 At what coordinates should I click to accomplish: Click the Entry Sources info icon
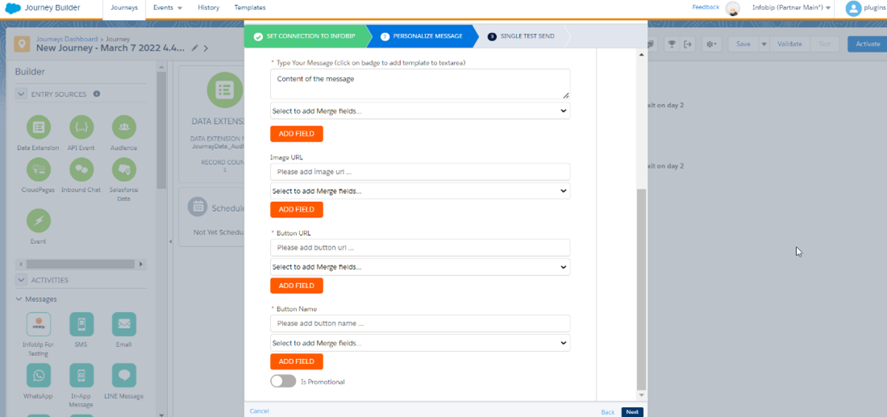tap(97, 94)
